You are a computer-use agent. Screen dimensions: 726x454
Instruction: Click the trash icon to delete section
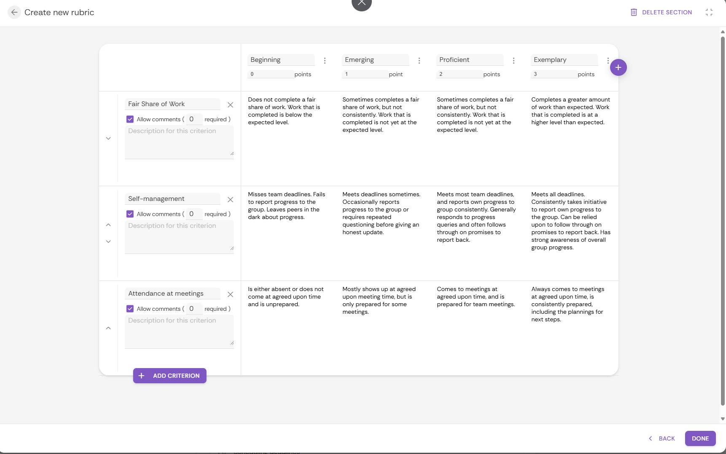pyautogui.click(x=633, y=12)
